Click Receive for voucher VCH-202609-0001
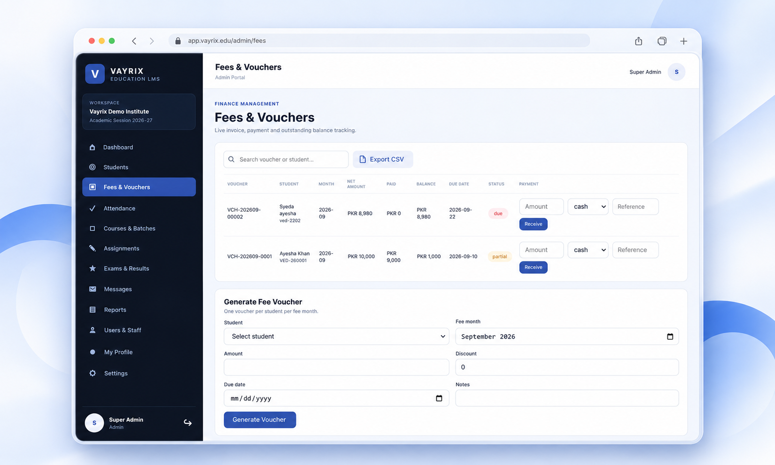 coord(533,267)
